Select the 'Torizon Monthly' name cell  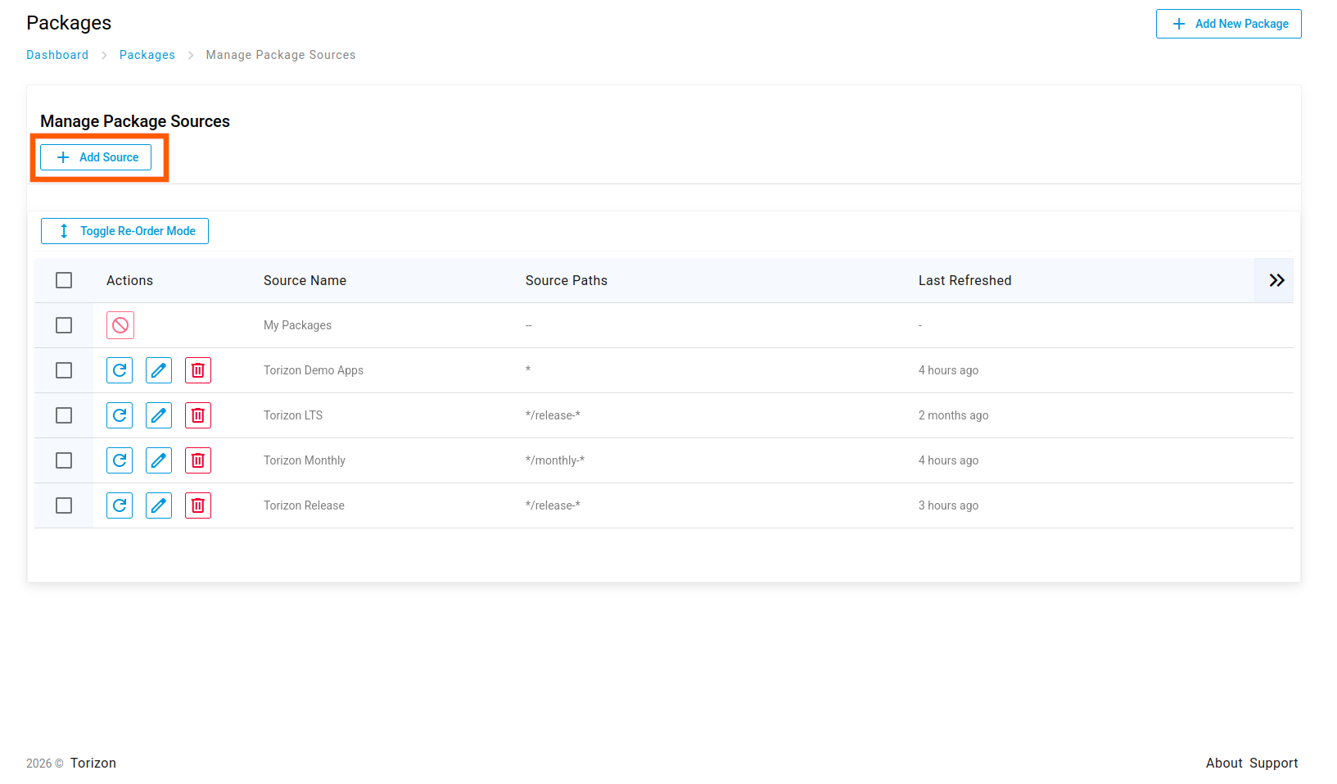coord(305,460)
